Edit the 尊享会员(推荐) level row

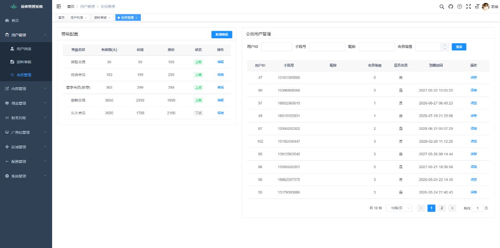point(220,87)
